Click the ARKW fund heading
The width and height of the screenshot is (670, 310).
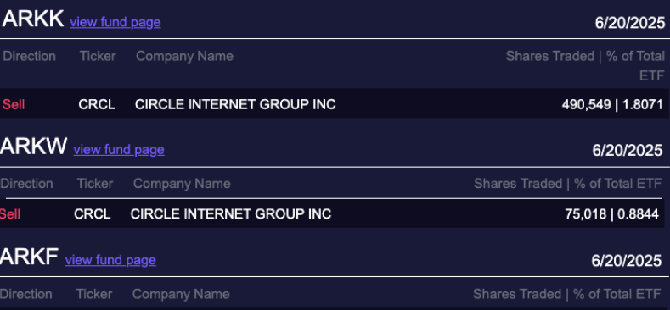34,147
